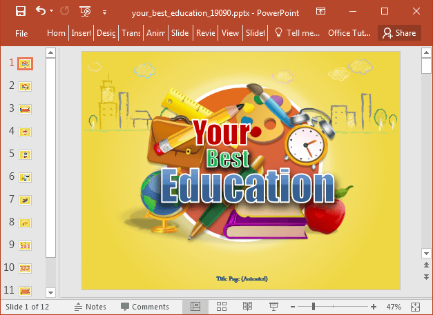Open the Review tab
This screenshot has height=315, width=433.
[x=206, y=33]
